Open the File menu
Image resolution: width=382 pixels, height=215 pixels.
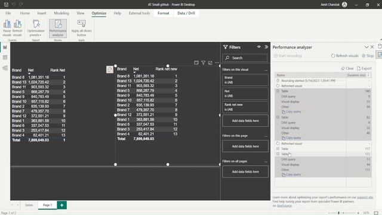point(8,13)
